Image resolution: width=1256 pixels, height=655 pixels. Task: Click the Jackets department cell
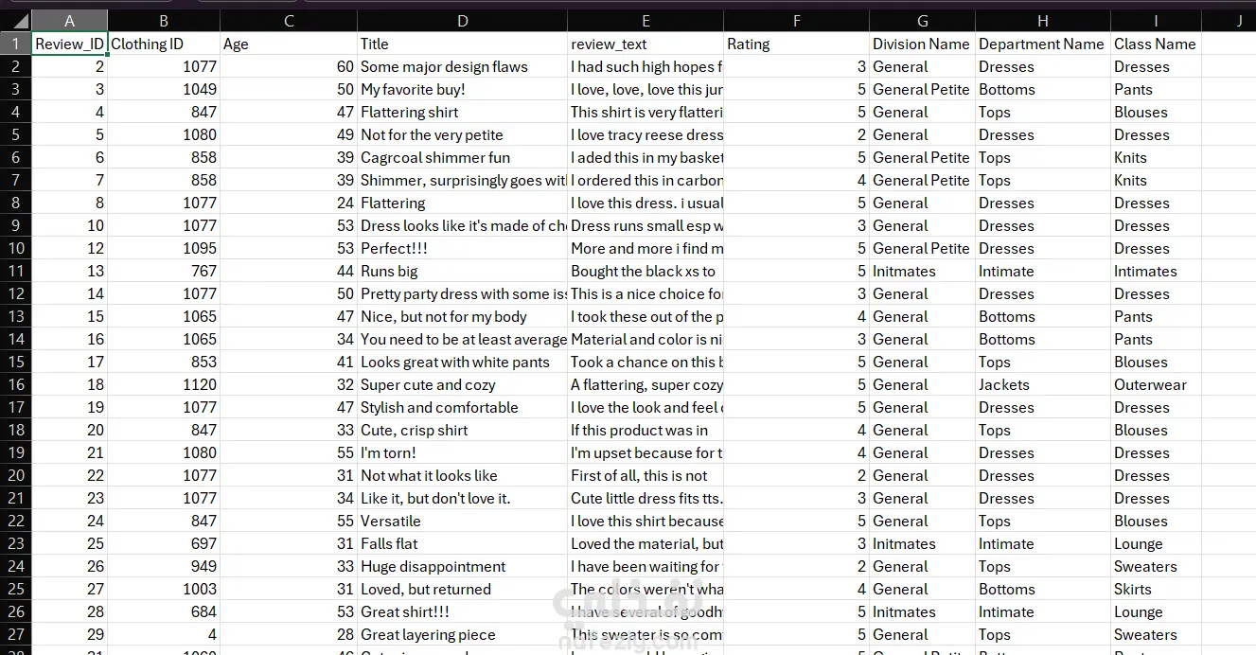click(1042, 384)
